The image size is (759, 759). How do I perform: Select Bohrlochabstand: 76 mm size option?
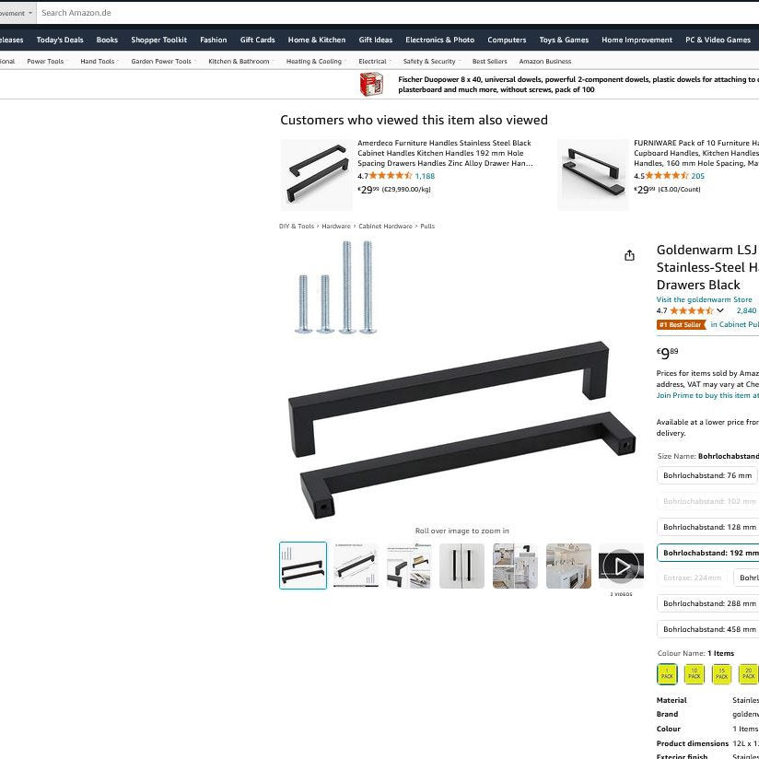[707, 475]
